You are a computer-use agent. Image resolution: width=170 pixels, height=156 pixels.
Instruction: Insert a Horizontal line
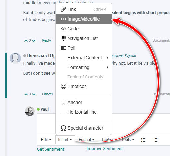[84, 112]
